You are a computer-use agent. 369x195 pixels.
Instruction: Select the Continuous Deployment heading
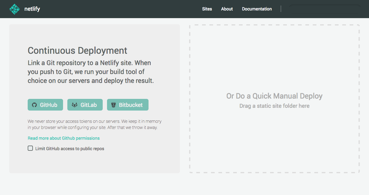[77, 50]
